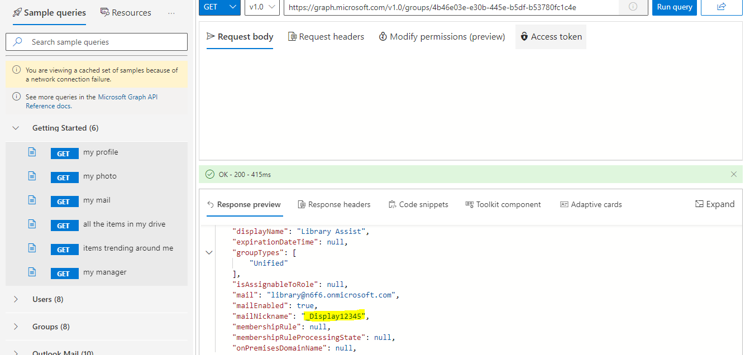Open the Response headers tab

pyautogui.click(x=334, y=205)
